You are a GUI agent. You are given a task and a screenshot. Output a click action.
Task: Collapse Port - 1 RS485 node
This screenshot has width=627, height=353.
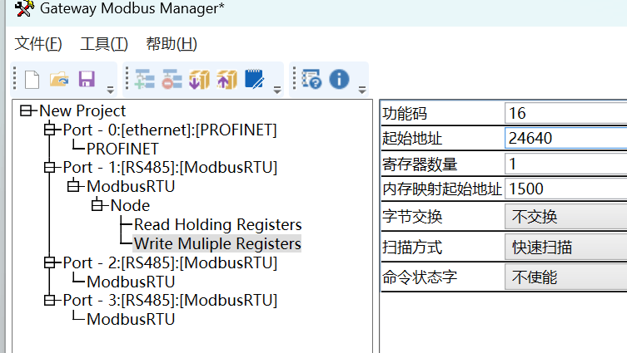[50, 167]
